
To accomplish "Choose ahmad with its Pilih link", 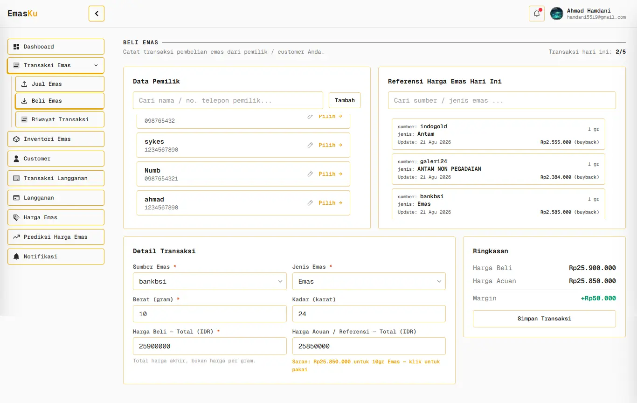I will point(331,203).
